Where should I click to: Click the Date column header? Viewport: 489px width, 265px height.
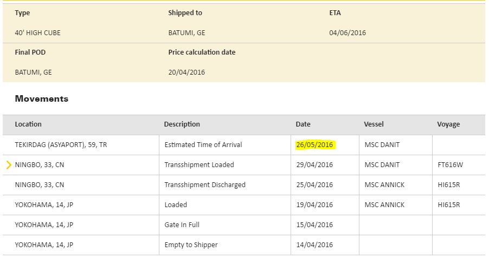tap(303, 124)
